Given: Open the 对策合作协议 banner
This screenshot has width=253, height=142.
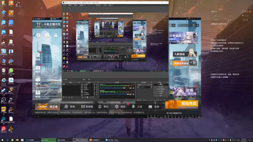Looking at the screenshot, I should pos(185,63).
